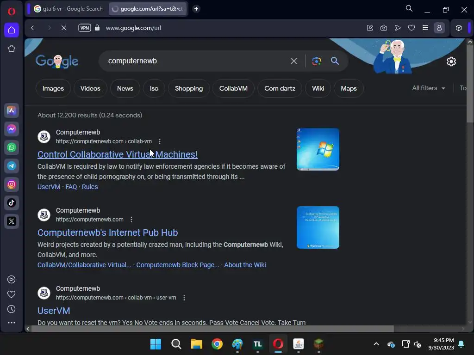Open browsing history clock icon
Image resolution: width=474 pixels, height=355 pixels.
[x=12, y=309]
